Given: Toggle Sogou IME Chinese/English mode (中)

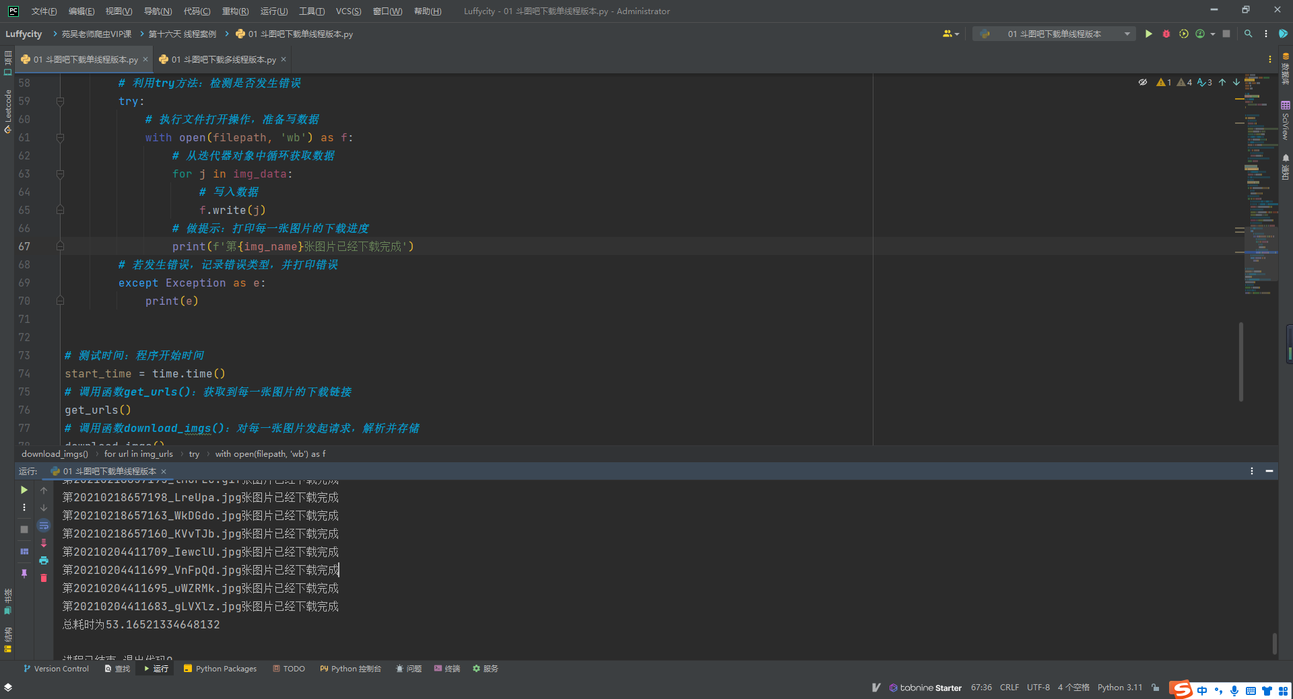Looking at the screenshot, I should (1202, 691).
